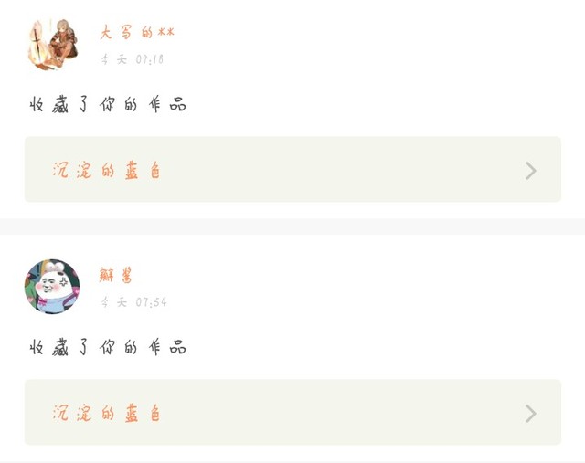The width and height of the screenshot is (585, 463).
Task: Select the timestamp 今天 07:54
Action: coord(133,302)
